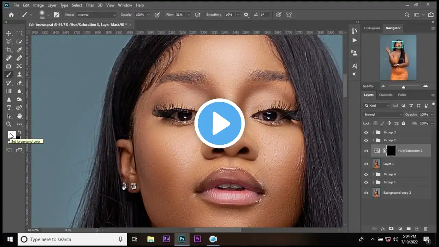Expand the Group 3 folder

(373, 132)
